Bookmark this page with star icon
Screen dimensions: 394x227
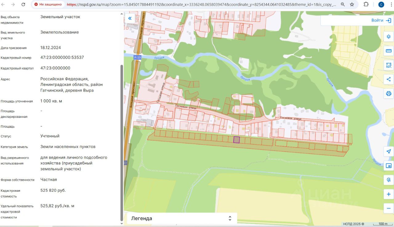click(x=352, y=5)
